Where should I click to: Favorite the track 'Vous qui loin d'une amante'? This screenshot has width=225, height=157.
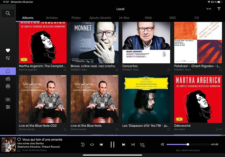[x=19, y=139]
